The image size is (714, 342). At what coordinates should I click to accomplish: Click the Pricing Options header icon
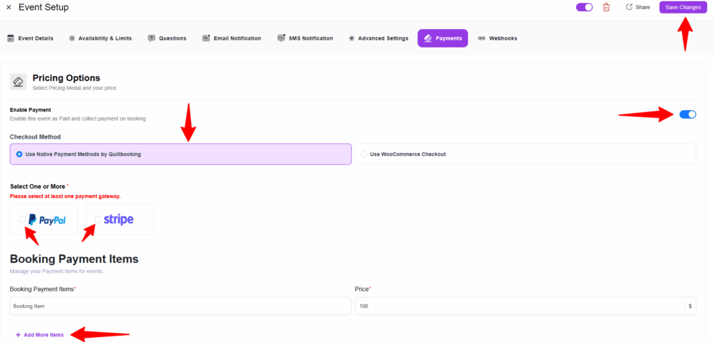(18, 81)
